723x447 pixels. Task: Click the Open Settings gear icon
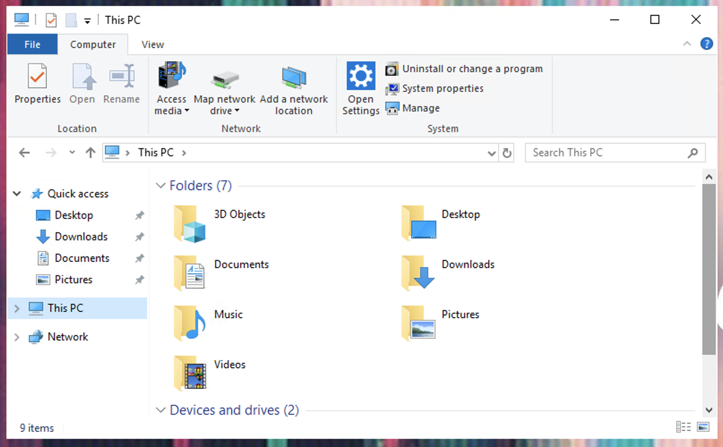coord(361,76)
